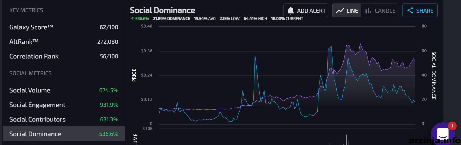Click the 2/2,080 AltRank value
Viewport: 461px width, 145px height.
108,42
